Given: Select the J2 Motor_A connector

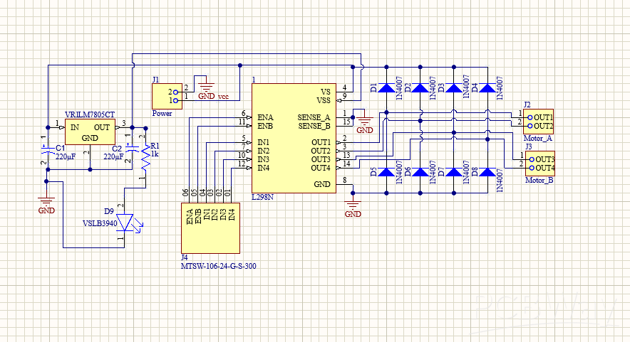Looking at the screenshot, I should point(539,122).
